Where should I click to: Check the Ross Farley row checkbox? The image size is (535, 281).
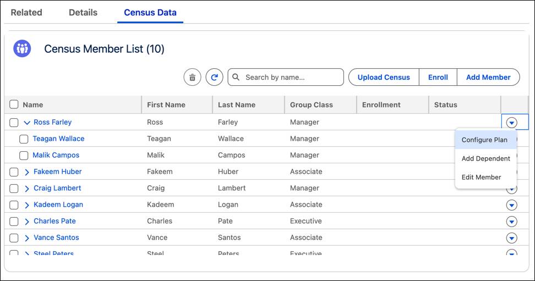pos(14,123)
